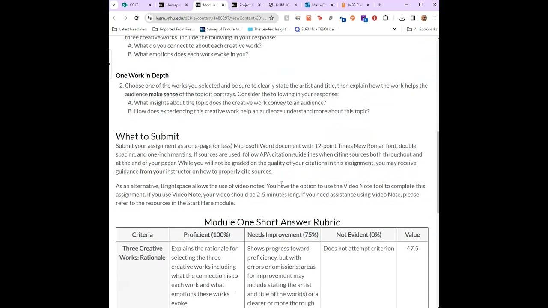Viewport: 548px width, 308px height.
Task: Close the Mail tab
Action: (332, 5)
